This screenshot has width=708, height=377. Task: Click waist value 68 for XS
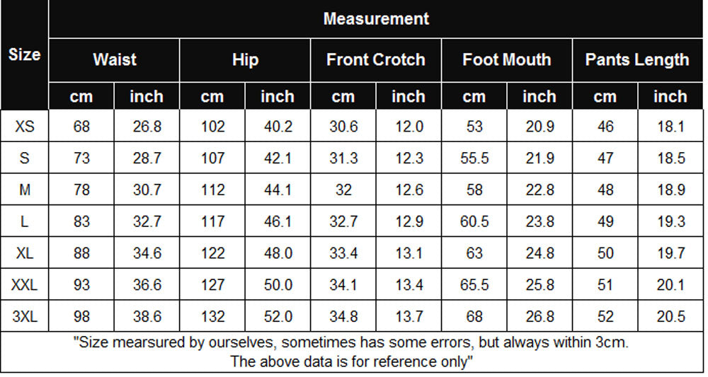(81, 127)
